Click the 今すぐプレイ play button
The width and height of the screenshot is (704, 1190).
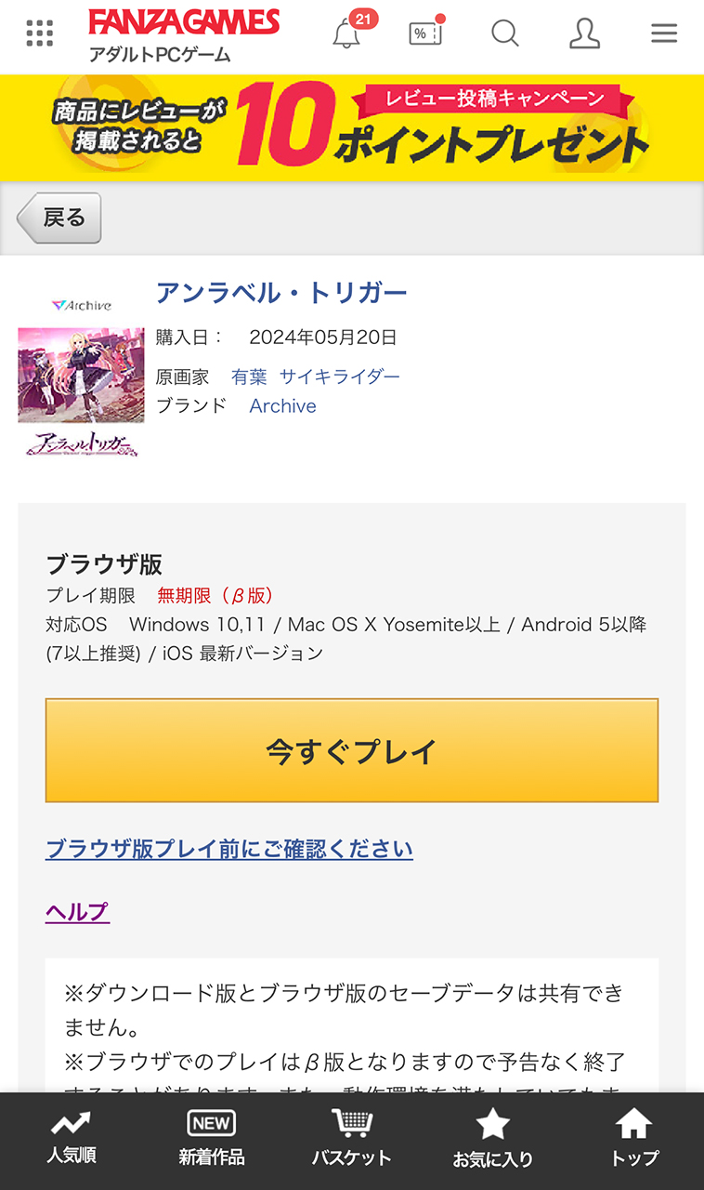point(352,750)
